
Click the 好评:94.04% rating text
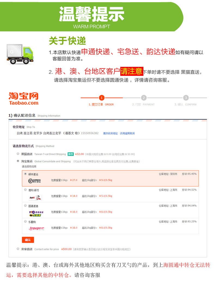pyautogui.click(x=189, y=206)
